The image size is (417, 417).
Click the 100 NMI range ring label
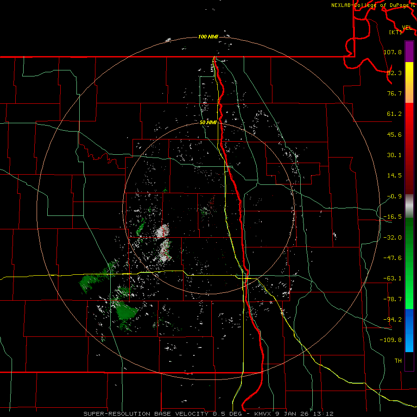click(208, 37)
